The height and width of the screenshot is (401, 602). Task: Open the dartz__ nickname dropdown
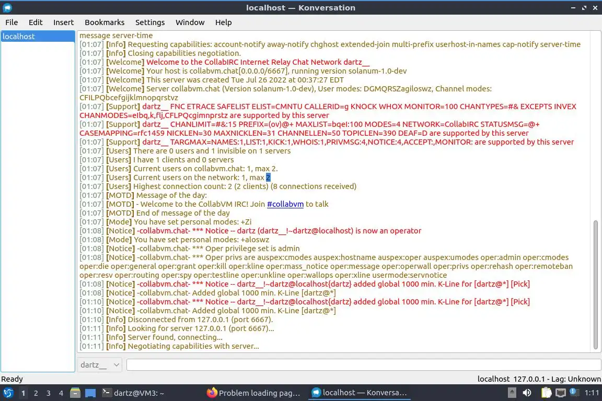100,365
